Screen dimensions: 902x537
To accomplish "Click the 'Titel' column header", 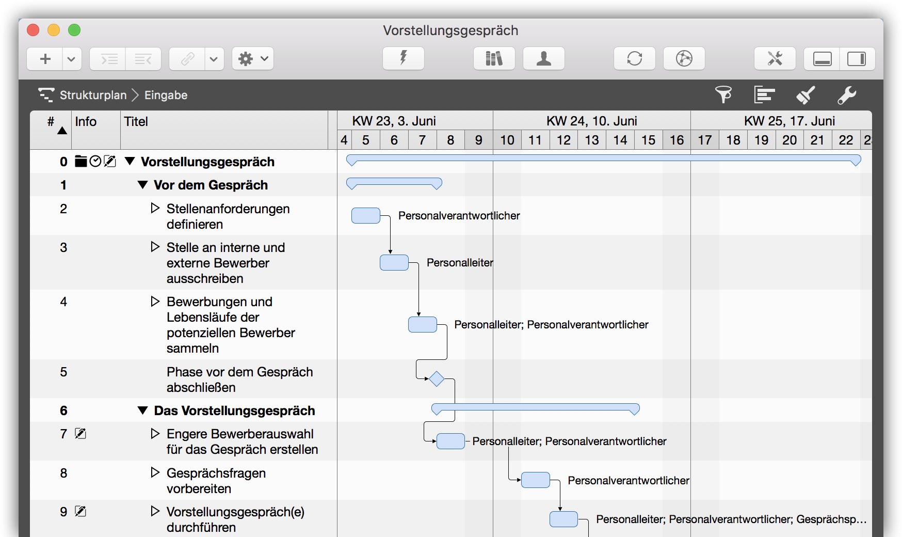I will coord(136,121).
